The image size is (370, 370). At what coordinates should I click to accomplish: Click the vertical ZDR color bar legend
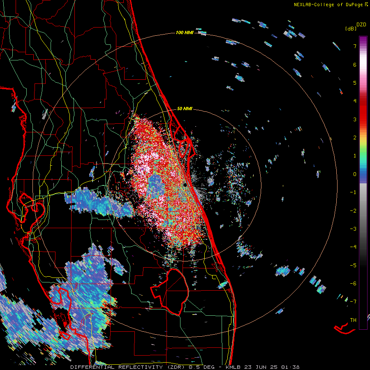(x=363, y=183)
